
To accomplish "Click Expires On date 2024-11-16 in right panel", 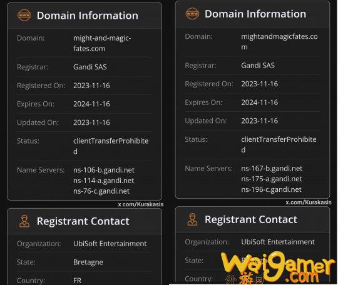I will [x=260, y=102].
